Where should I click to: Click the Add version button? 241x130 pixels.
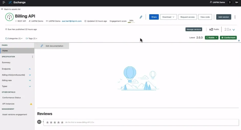224,17
